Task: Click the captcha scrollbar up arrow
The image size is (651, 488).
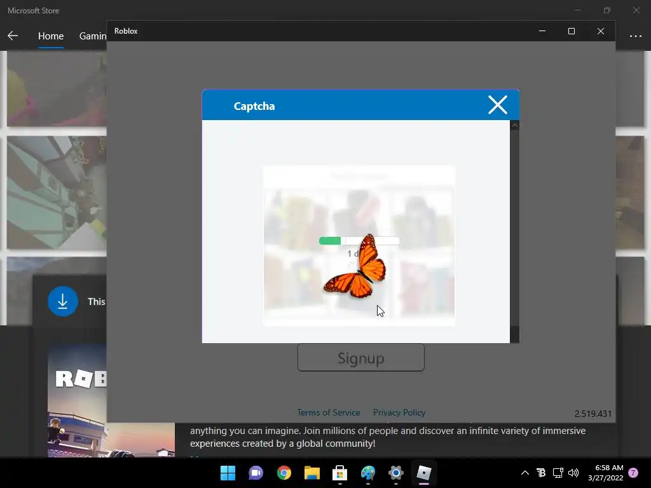Action: pyautogui.click(x=514, y=125)
